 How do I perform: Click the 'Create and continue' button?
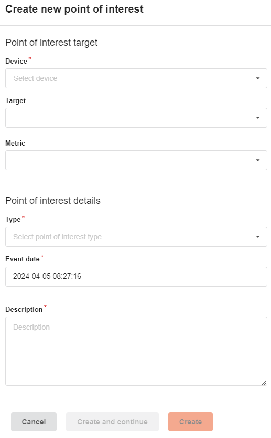tap(112, 422)
